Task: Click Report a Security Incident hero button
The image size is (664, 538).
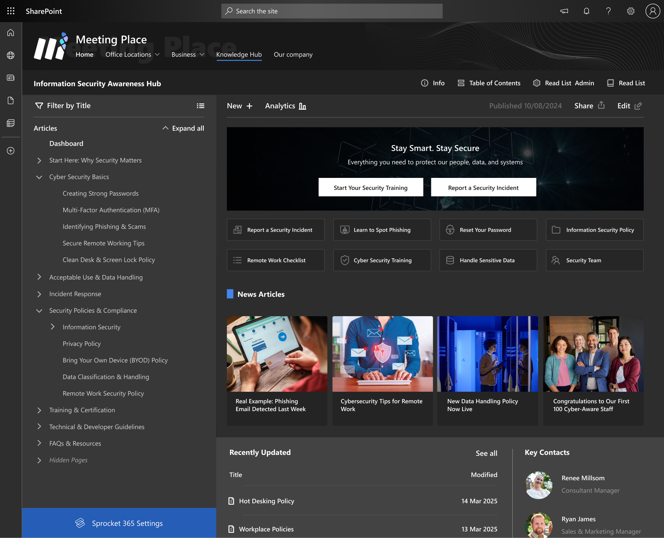Action: [x=483, y=187]
